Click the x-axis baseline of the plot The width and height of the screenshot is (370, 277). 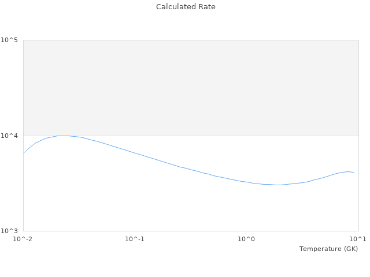point(191,231)
